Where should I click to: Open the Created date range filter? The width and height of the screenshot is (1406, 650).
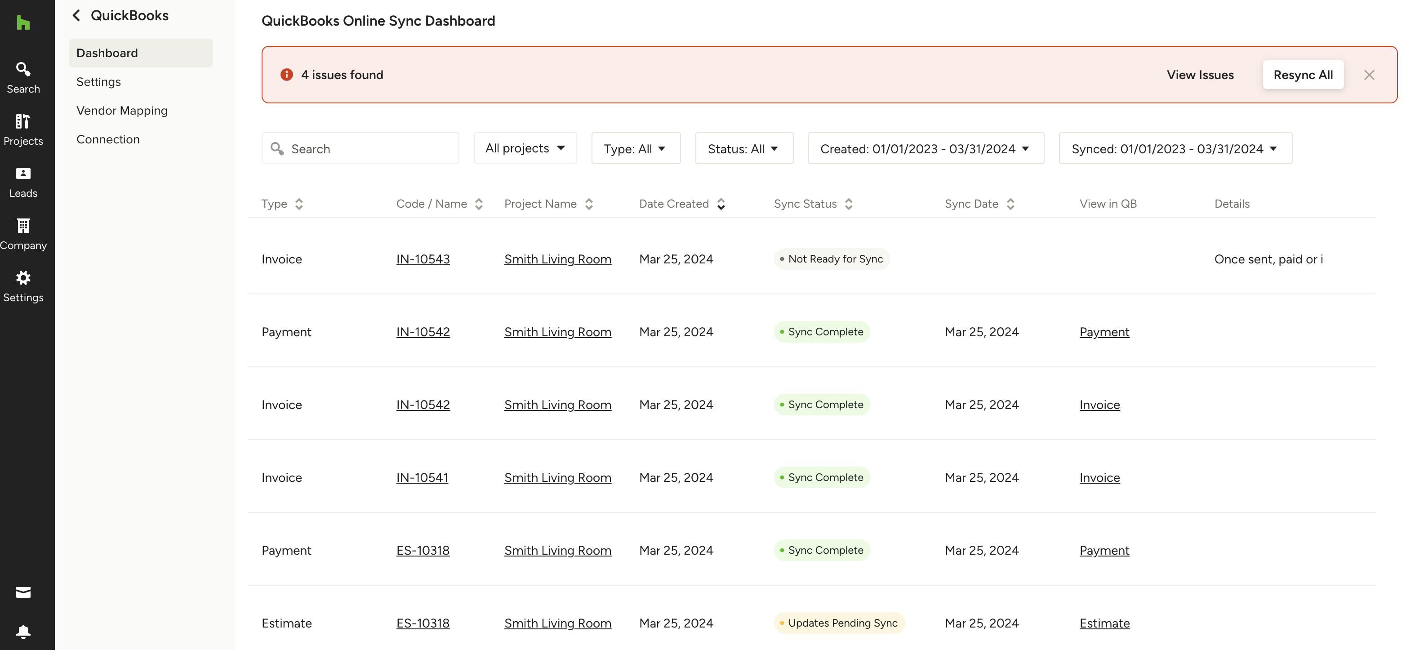[925, 148]
